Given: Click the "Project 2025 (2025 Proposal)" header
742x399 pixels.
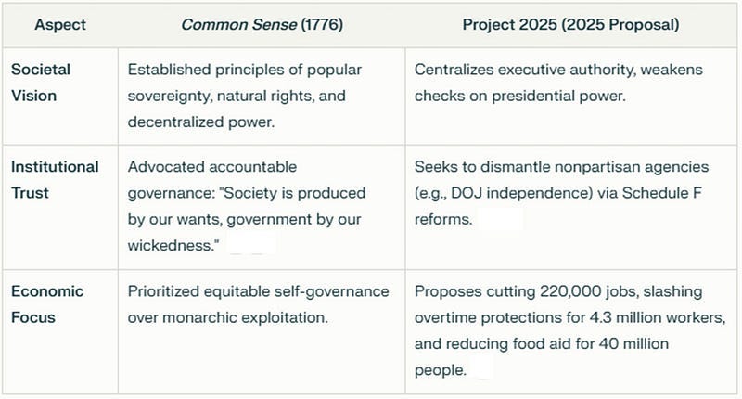Looking at the screenshot, I should [x=570, y=25].
